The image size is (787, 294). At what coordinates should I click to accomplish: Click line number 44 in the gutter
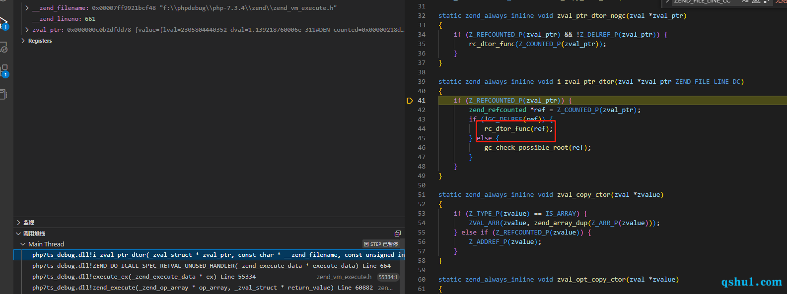coord(422,129)
